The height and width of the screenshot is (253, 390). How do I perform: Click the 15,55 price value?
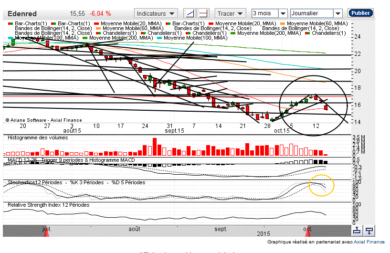(77, 13)
